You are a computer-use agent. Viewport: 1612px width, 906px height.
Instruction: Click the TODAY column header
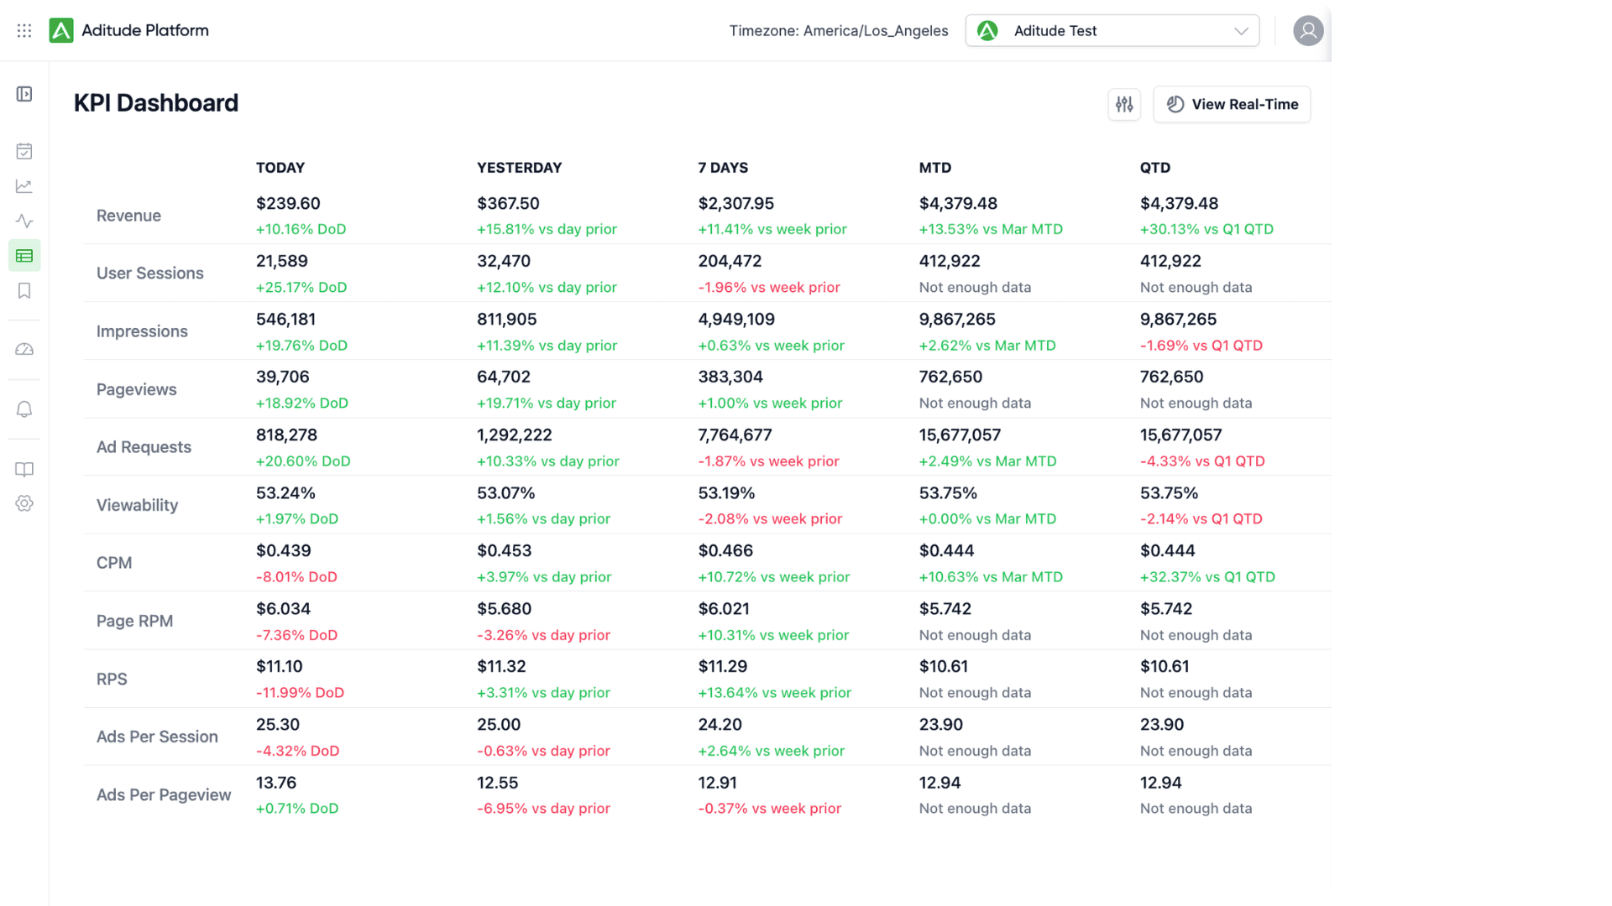pos(280,168)
